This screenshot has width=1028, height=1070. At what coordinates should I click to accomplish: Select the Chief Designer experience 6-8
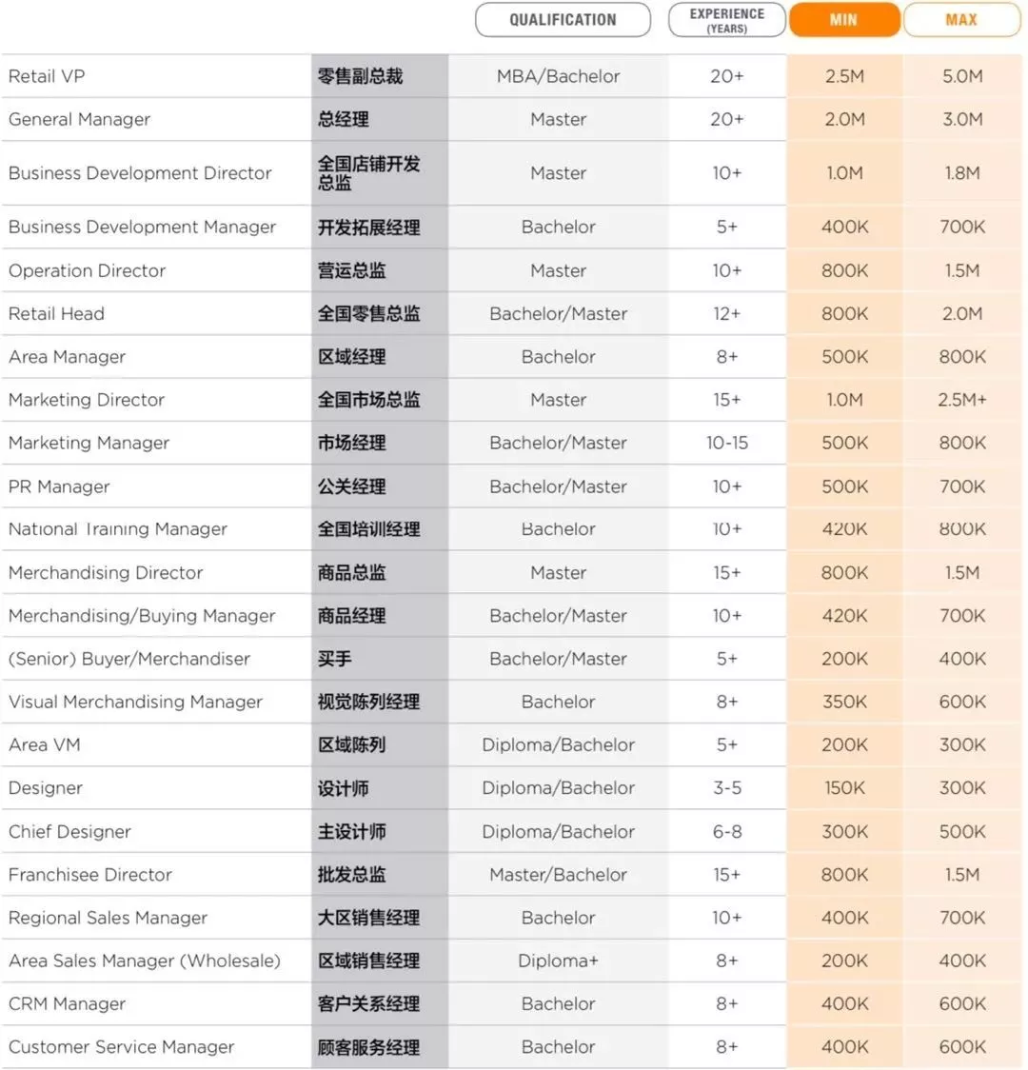(x=727, y=831)
